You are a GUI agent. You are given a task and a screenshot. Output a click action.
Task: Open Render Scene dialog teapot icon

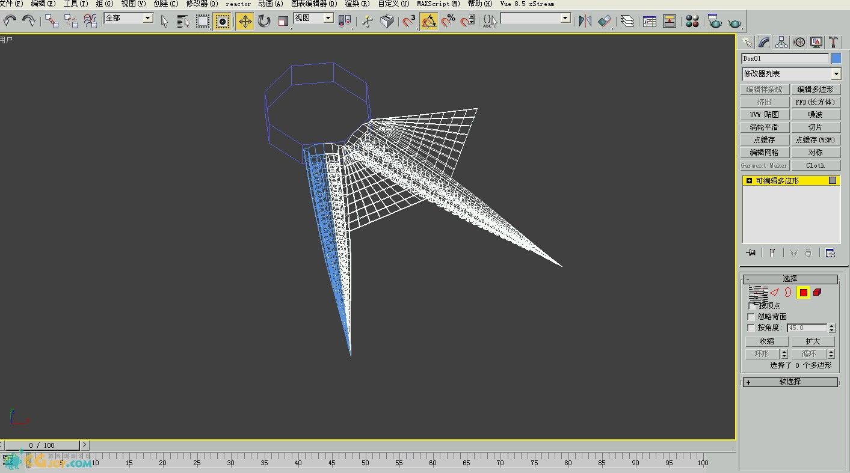(x=715, y=21)
